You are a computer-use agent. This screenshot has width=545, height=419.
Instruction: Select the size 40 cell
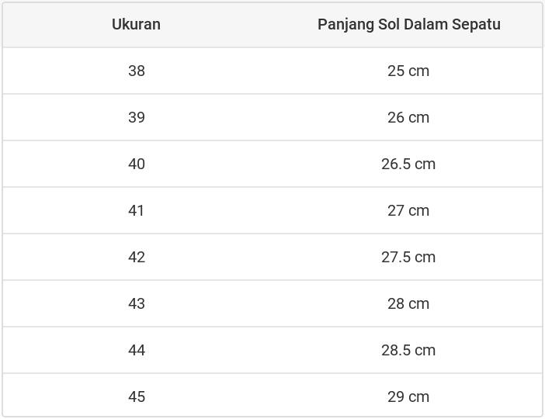(137, 164)
